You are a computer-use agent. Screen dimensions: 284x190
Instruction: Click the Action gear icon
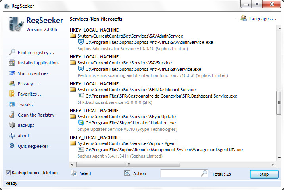pyautogui.click(x=127, y=173)
